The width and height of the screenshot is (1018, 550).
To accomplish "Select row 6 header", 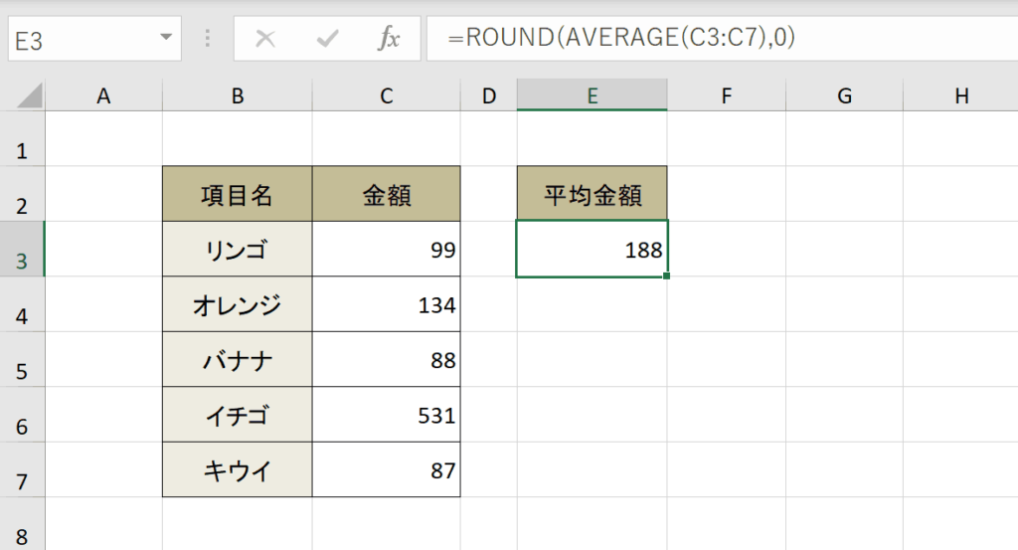I will tap(22, 415).
